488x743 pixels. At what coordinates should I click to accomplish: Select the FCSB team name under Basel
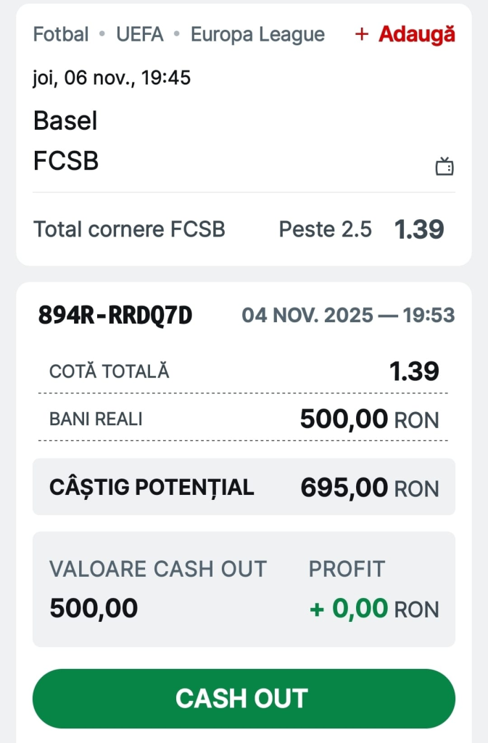click(x=66, y=161)
